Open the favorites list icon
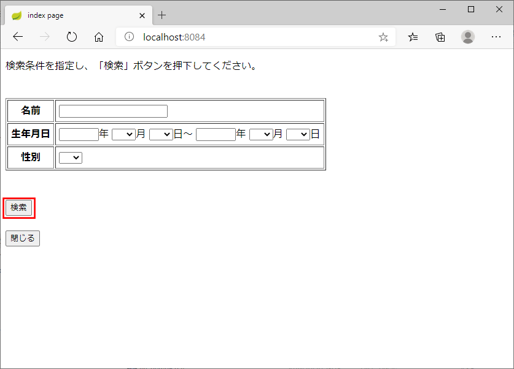 tap(413, 37)
